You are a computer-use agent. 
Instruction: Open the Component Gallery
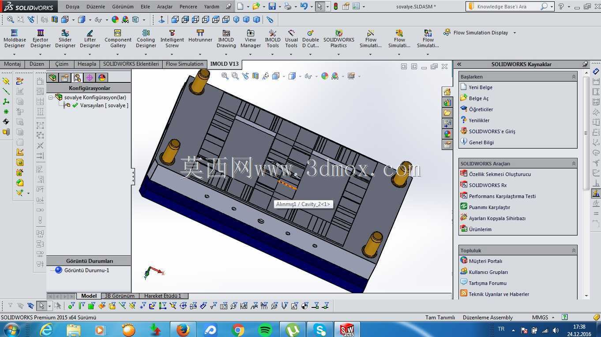118,39
